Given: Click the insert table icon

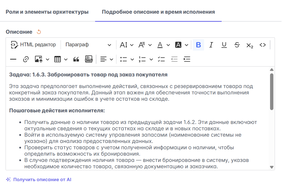Looking at the screenshot, I should (x=58, y=59).
